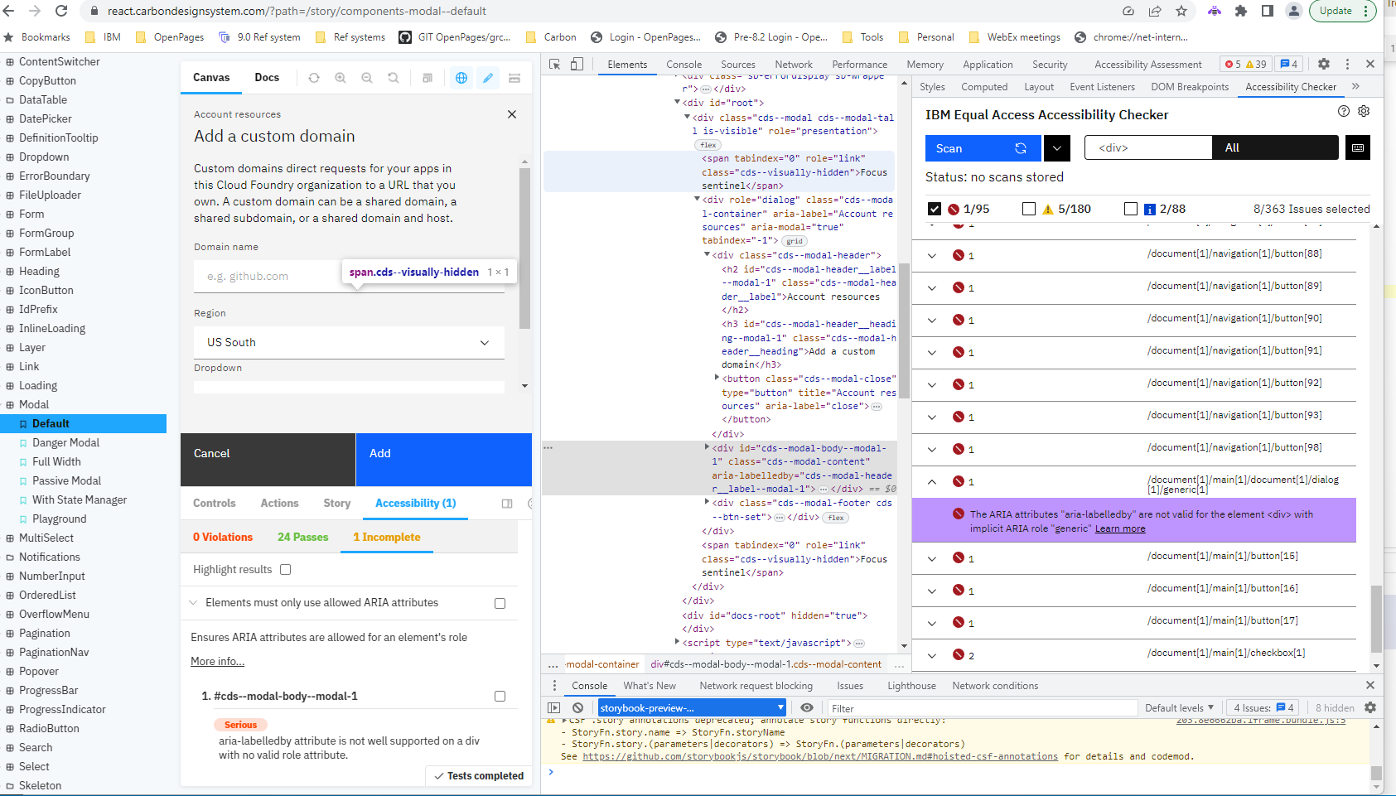Zoom out of the story canvas

point(367,77)
